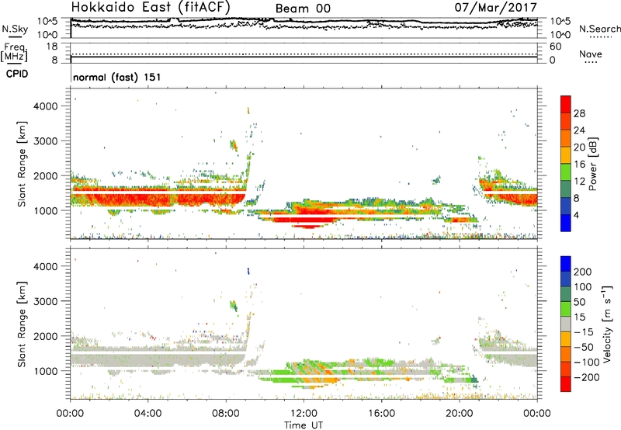Select the 4 label on Power colorbar

coord(576,215)
